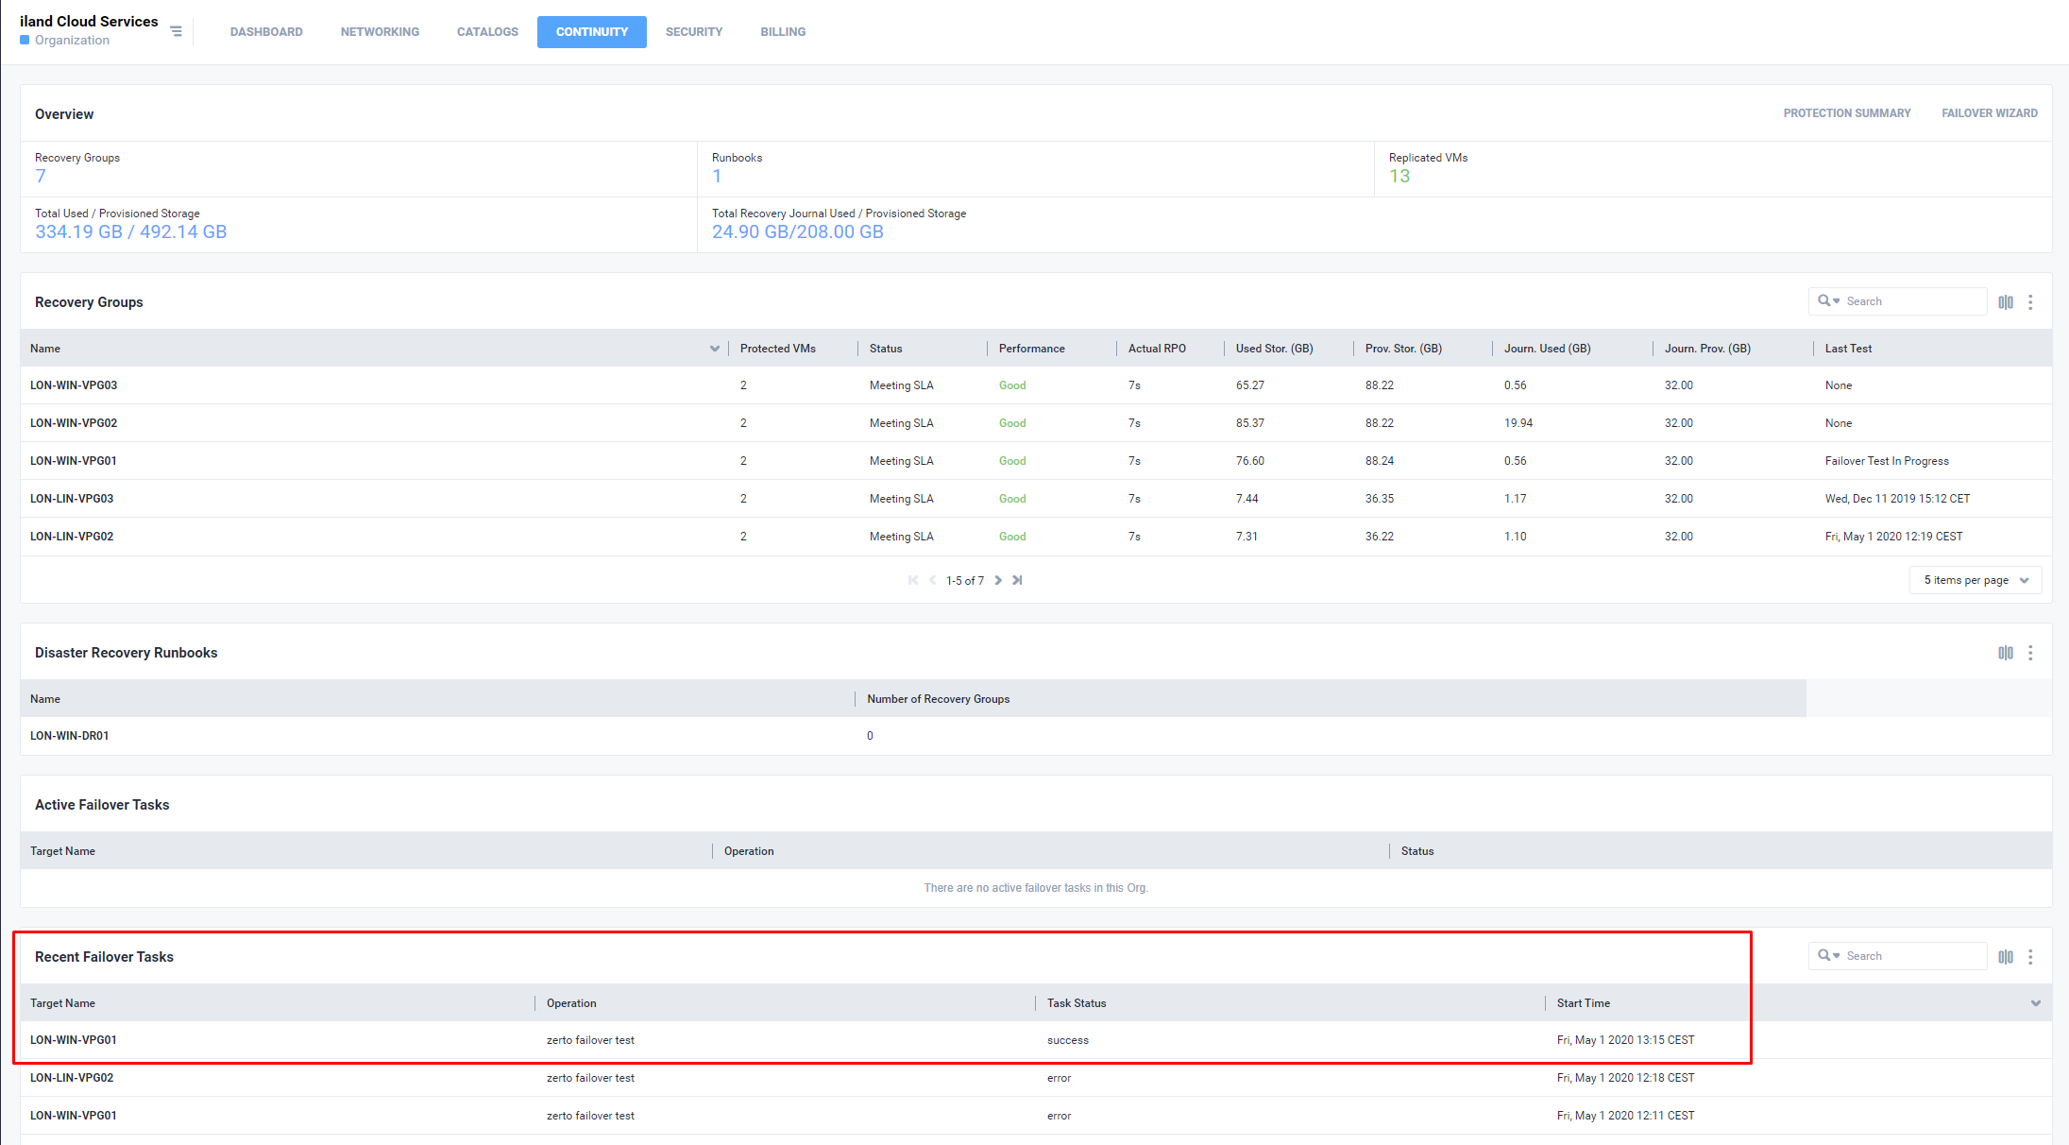Open three-dot menu in Recent Failover Tasks

2030,957
